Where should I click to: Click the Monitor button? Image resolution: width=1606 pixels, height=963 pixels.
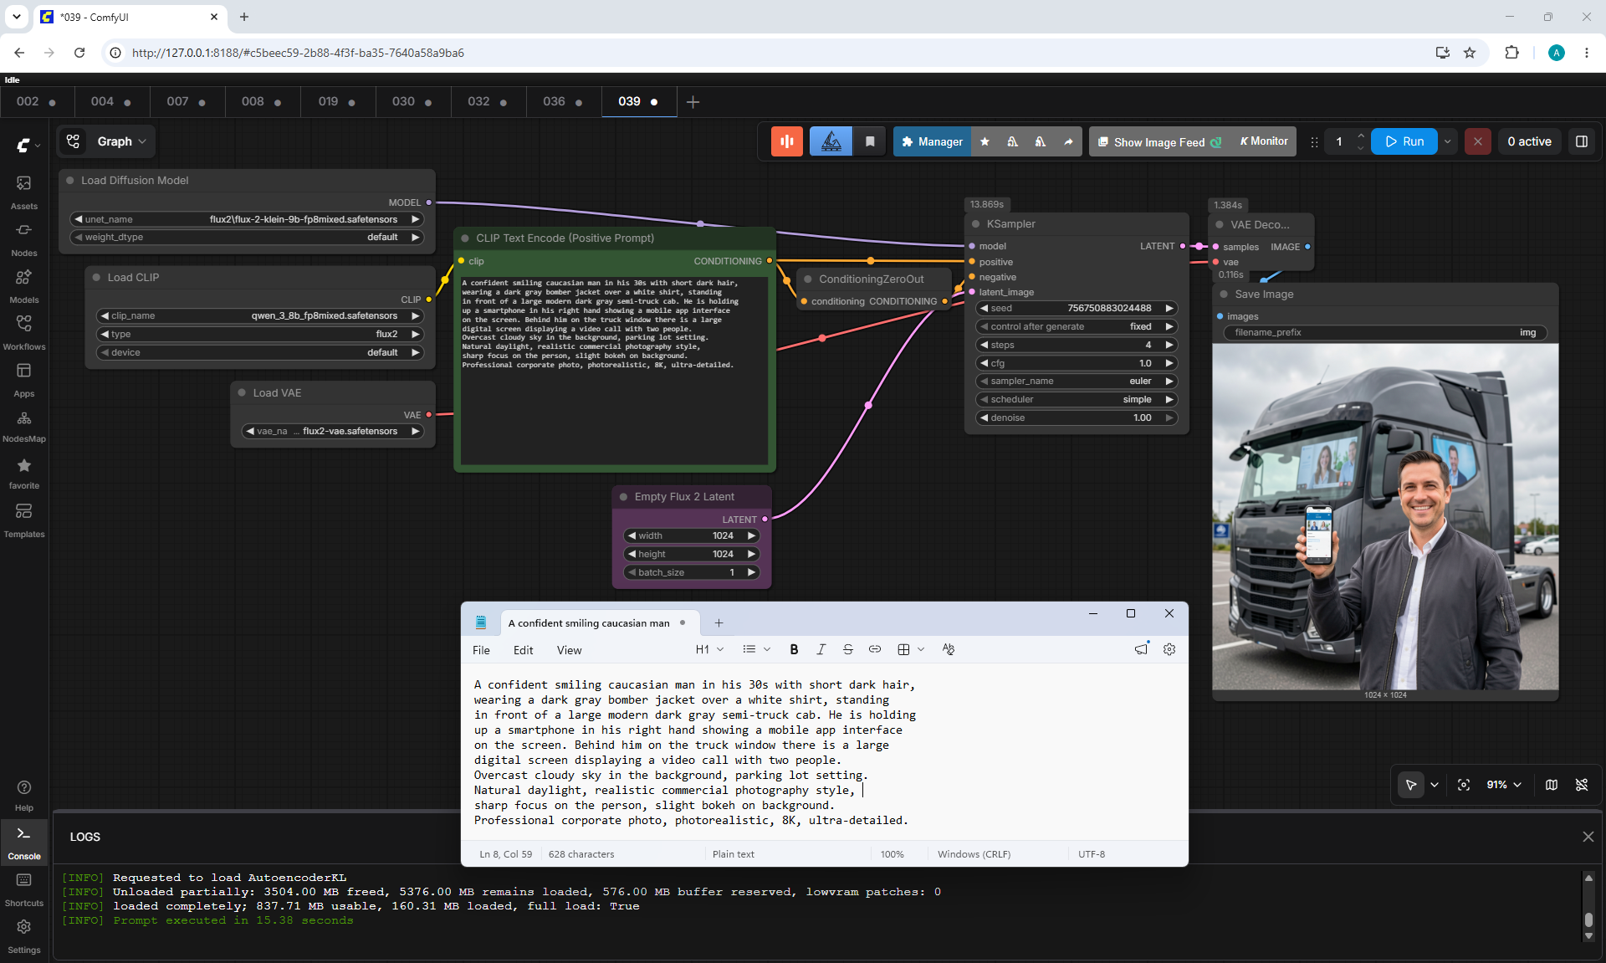pyautogui.click(x=1264, y=141)
